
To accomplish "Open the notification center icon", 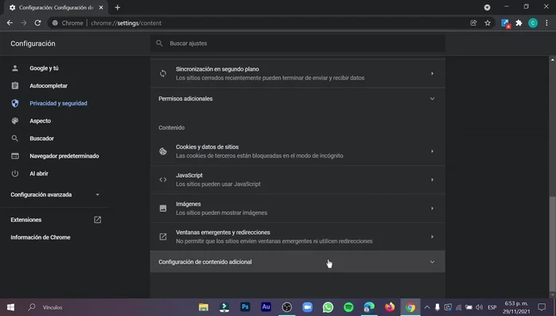I will [542, 307].
